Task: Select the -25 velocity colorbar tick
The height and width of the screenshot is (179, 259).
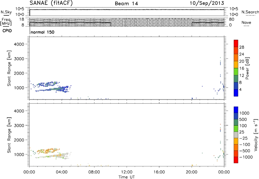Action: point(243,138)
